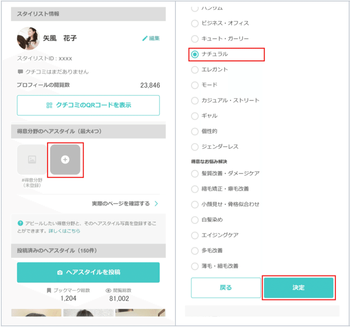Image resolution: width=350 pixels, height=327 pixels.
Task: Open the 詳しくはこちら link
Action: (x=64, y=231)
